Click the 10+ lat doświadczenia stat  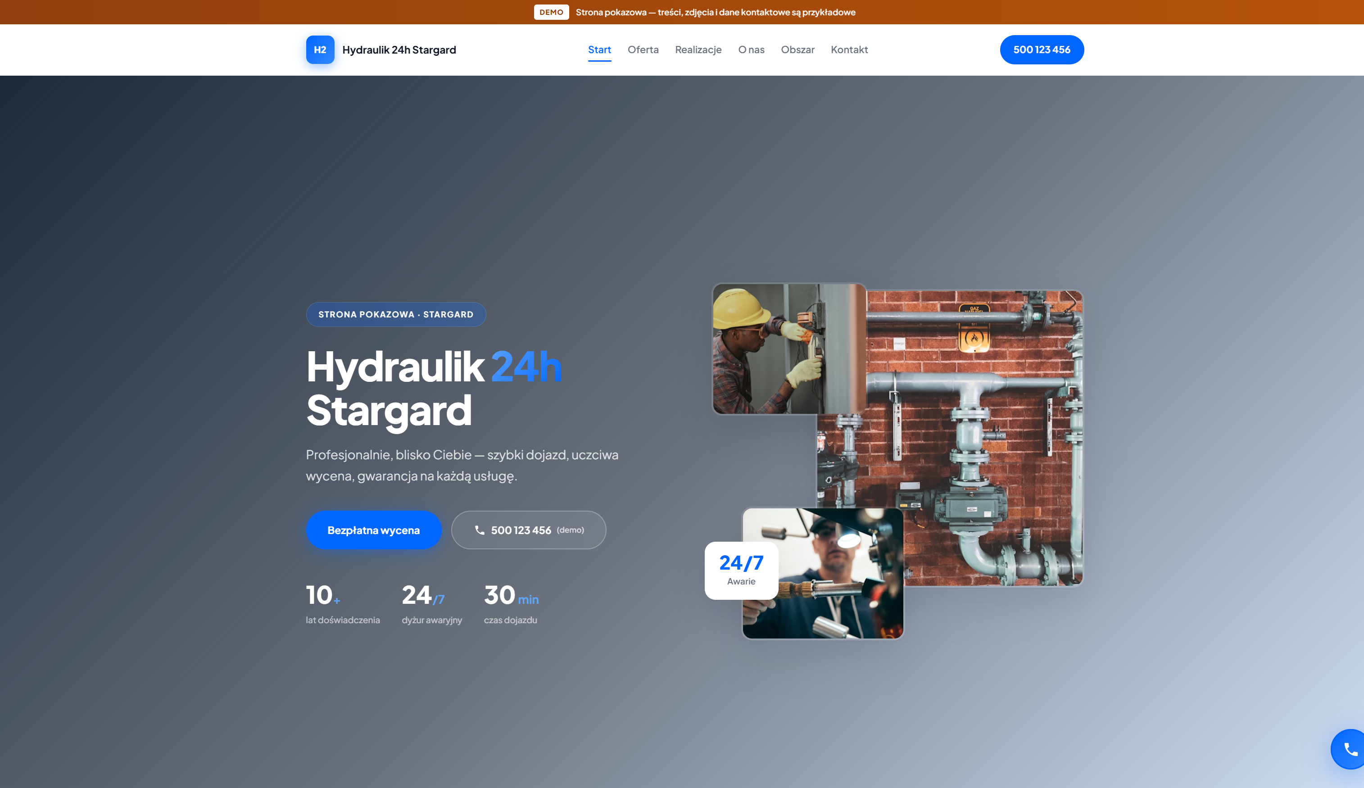tap(343, 603)
